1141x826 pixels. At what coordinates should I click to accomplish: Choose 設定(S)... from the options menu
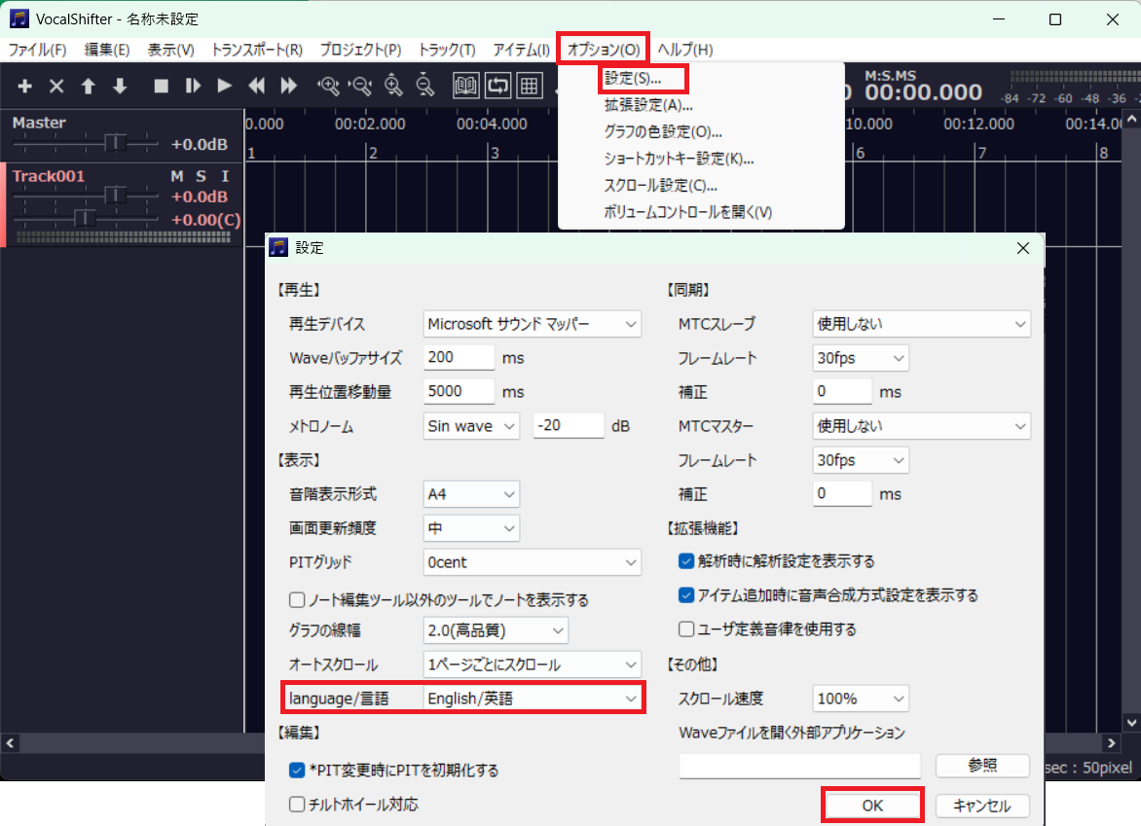point(633,78)
